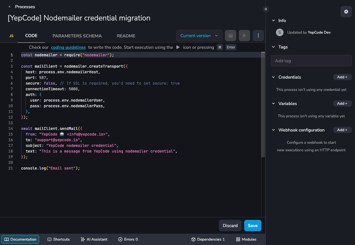Click the AI Assistant sparkle icon
The height and width of the screenshot is (245, 355).
coord(83,239)
